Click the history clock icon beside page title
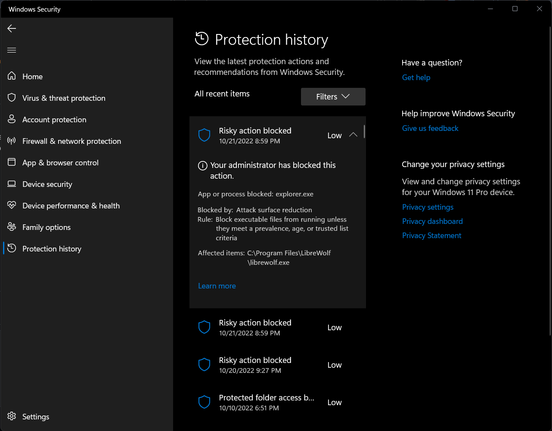 pos(202,39)
